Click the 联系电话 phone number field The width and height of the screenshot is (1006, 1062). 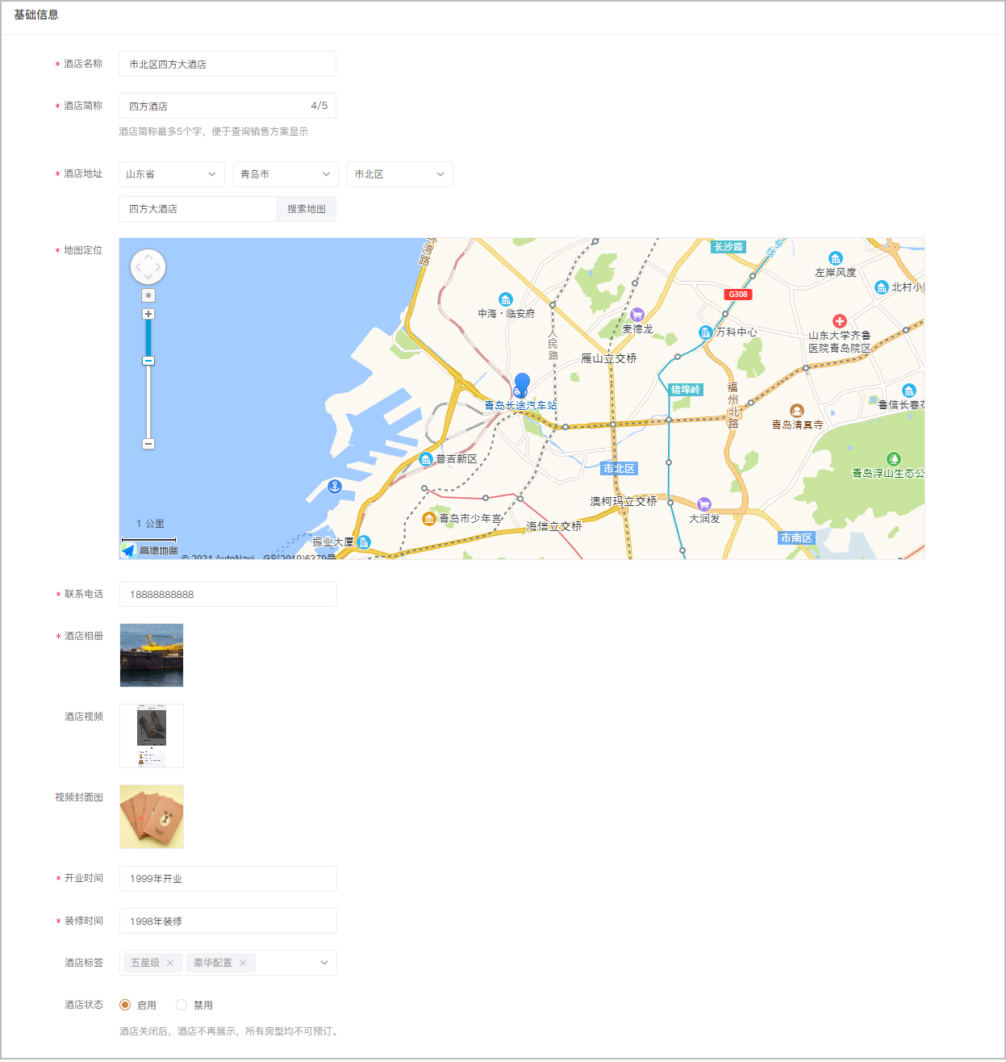(227, 595)
